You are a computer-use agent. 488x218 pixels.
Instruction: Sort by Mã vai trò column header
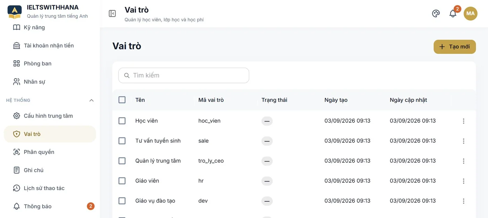pyautogui.click(x=211, y=100)
